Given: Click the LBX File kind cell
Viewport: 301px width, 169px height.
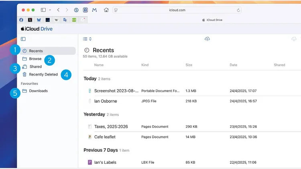Looking at the screenshot, I should tap(148, 163).
